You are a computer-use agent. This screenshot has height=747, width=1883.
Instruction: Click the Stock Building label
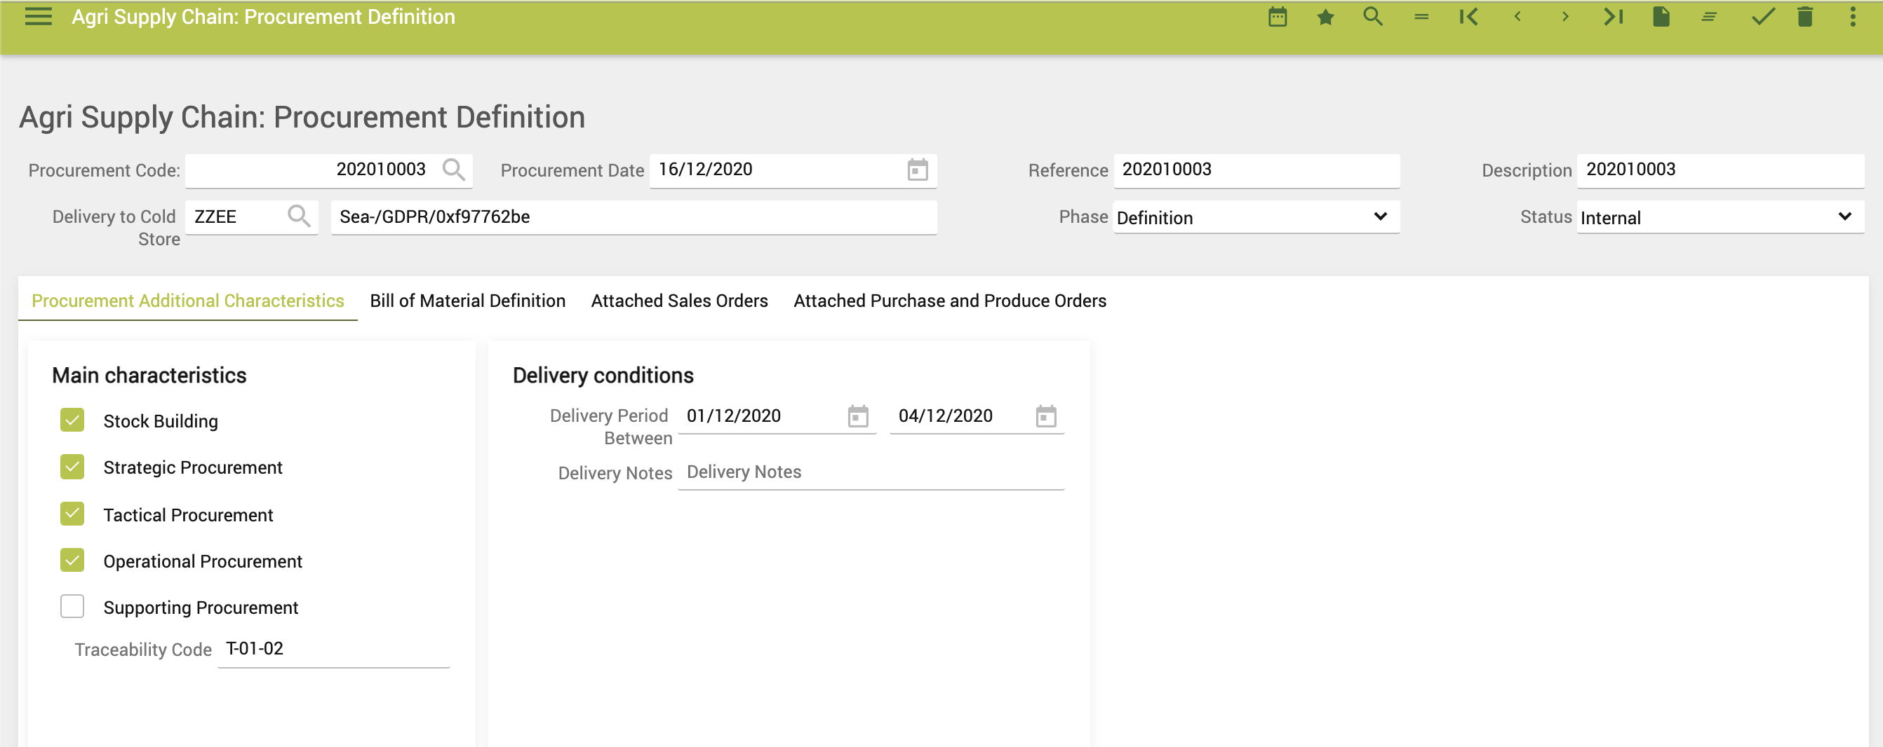161,421
